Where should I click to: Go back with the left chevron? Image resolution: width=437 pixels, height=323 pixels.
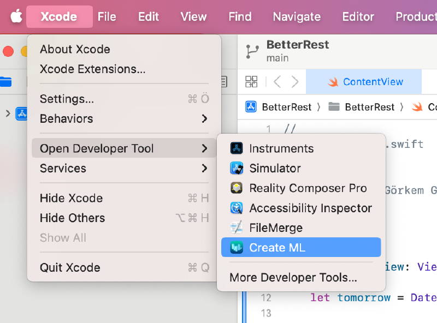click(x=277, y=82)
